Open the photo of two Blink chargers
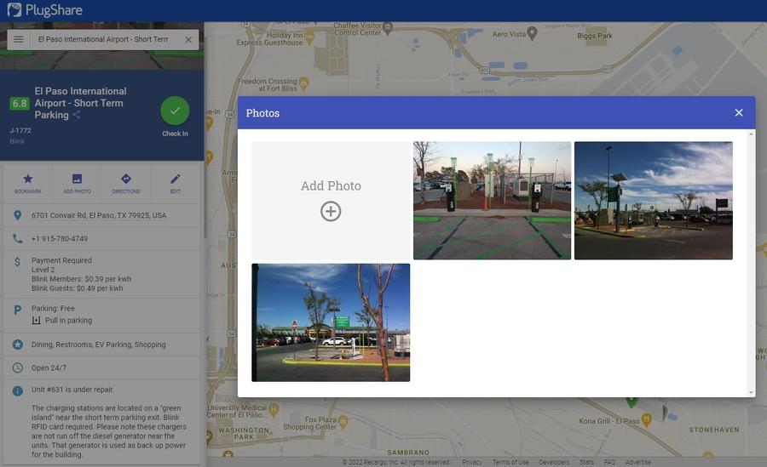This screenshot has width=767, height=467. [x=492, y=200]
